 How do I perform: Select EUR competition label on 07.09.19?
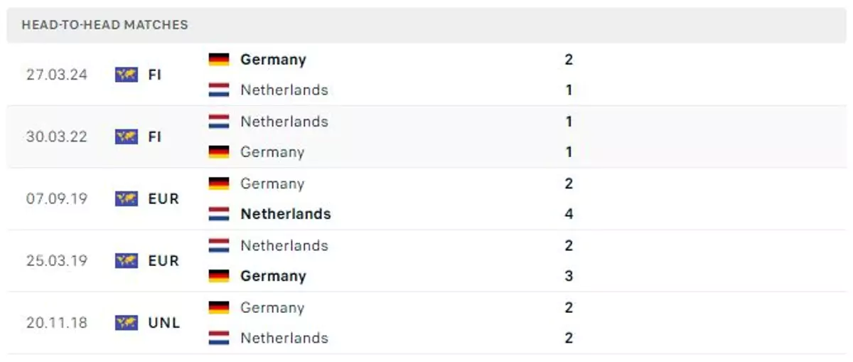coord(163,198)
